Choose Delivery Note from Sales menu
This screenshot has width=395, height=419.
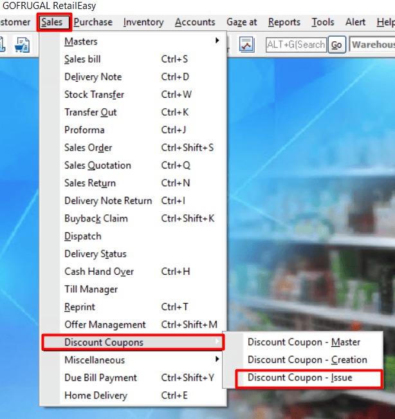pyautogui.click(x=133, y=77)
